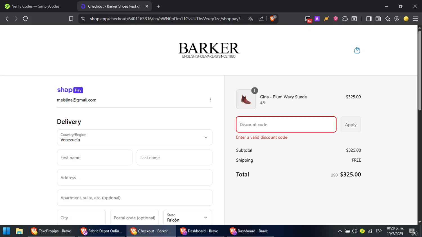422x237 pixels.
Task: Open a new browser tab
Action: pos(158,6)
